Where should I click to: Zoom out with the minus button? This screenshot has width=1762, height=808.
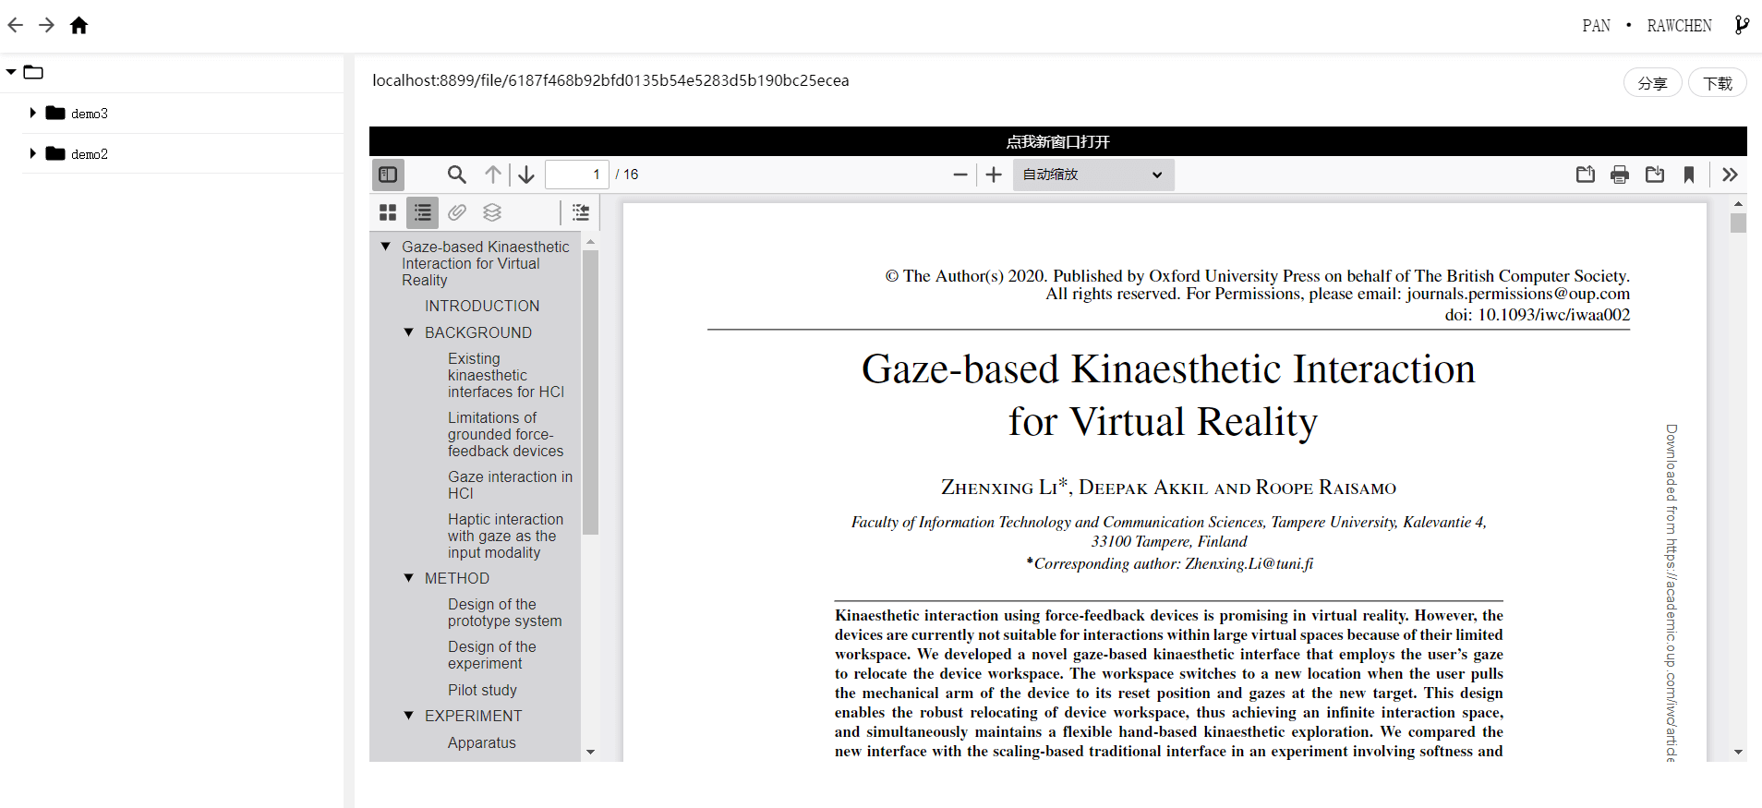[x=960, y=174]
